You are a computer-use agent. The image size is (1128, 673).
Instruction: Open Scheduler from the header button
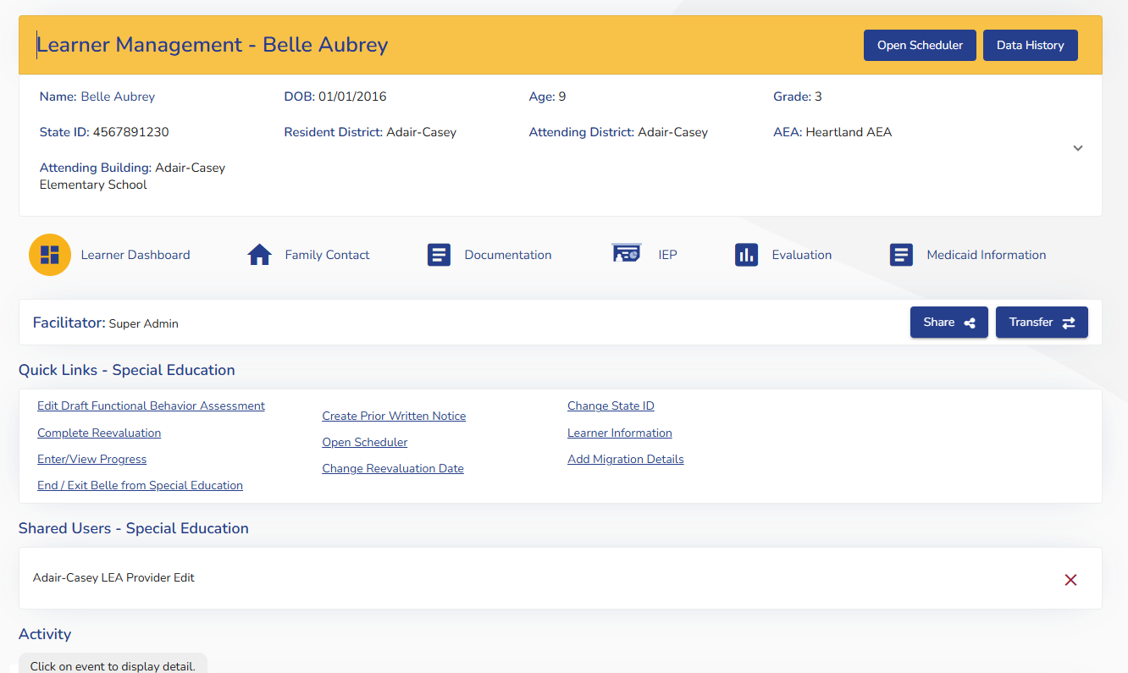click(x=920, y=46)
